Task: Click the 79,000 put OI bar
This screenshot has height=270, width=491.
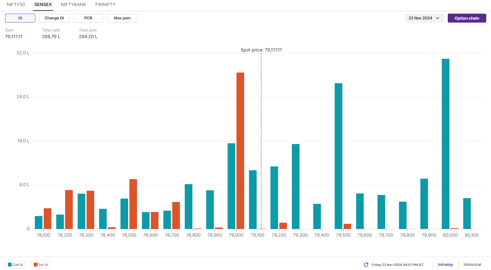Action: (x=240, y=151)
